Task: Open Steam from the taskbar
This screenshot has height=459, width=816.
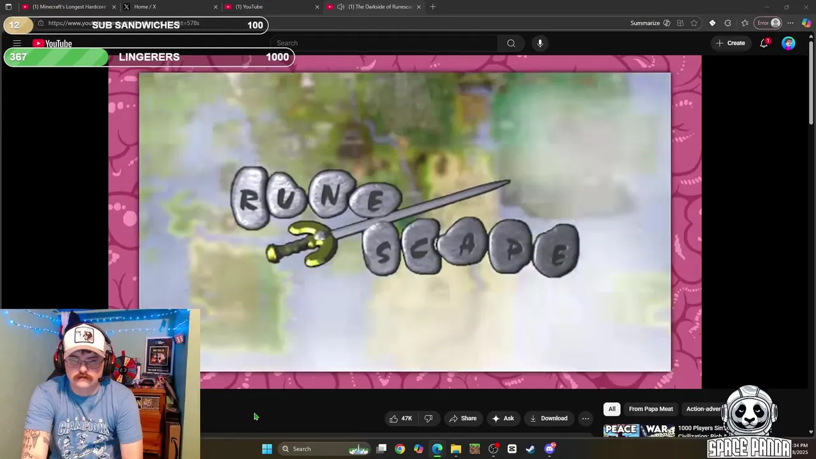Action: click(530, 449)
